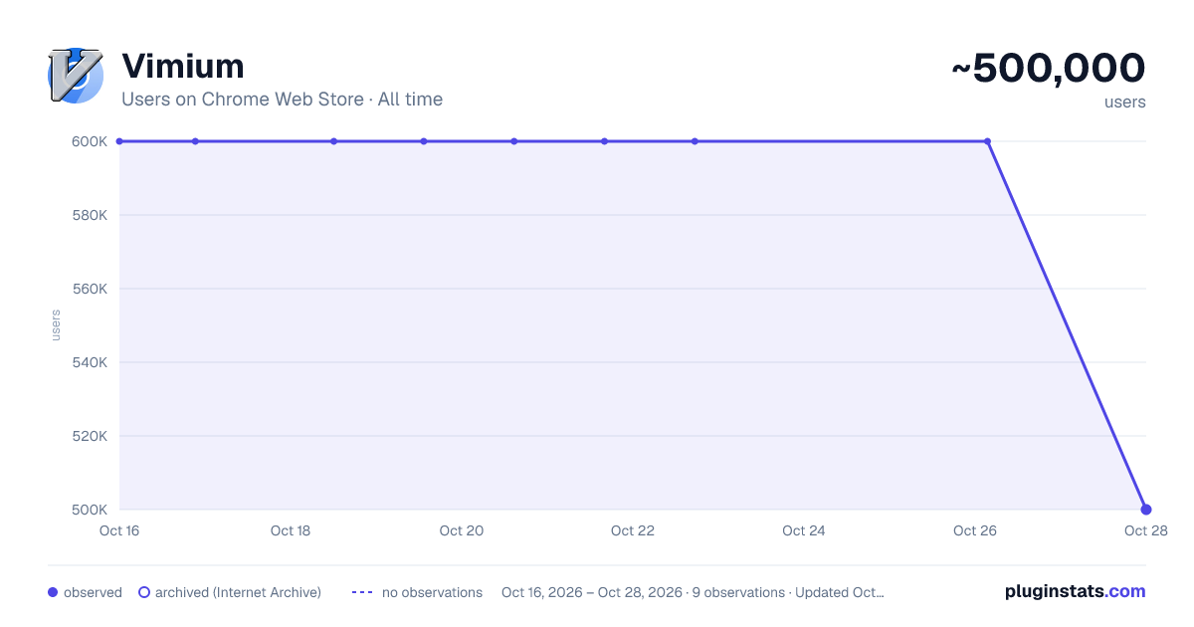Click the 540K y-axis label
The image size is (1194, 627).
(90, 362)
